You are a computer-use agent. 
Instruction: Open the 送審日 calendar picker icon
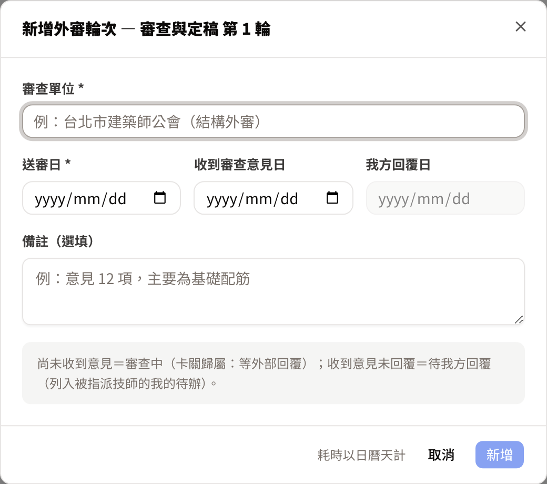[x=160, y=197]
